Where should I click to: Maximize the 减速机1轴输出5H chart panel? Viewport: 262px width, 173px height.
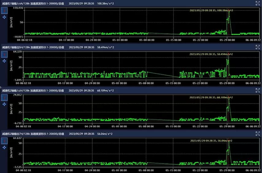tap(258, 47)
